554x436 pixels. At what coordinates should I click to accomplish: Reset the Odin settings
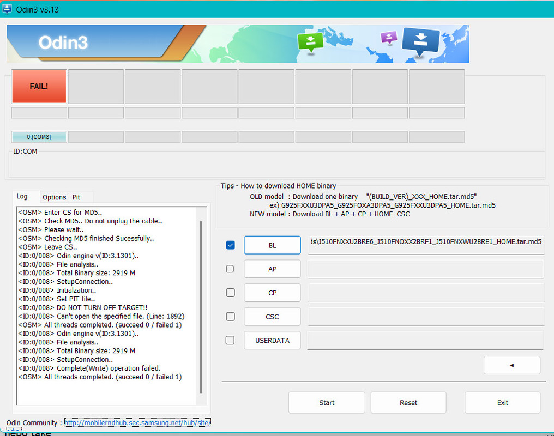408,402
